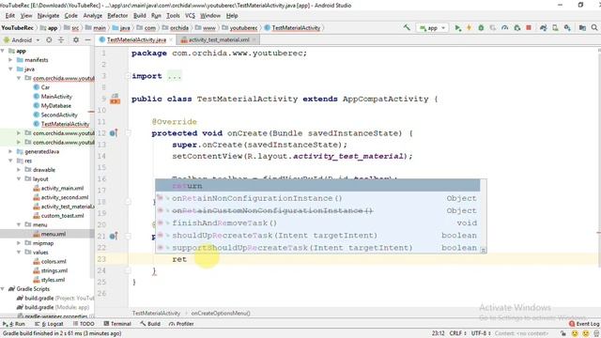Select menu.xml in the project tree

(x=54, y=234)
